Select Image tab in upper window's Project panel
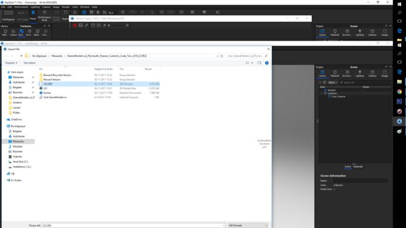406x228 pixels. (385, 32)
